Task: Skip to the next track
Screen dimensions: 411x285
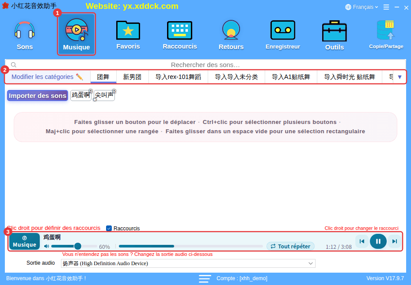Action: [x=395, y=241]
